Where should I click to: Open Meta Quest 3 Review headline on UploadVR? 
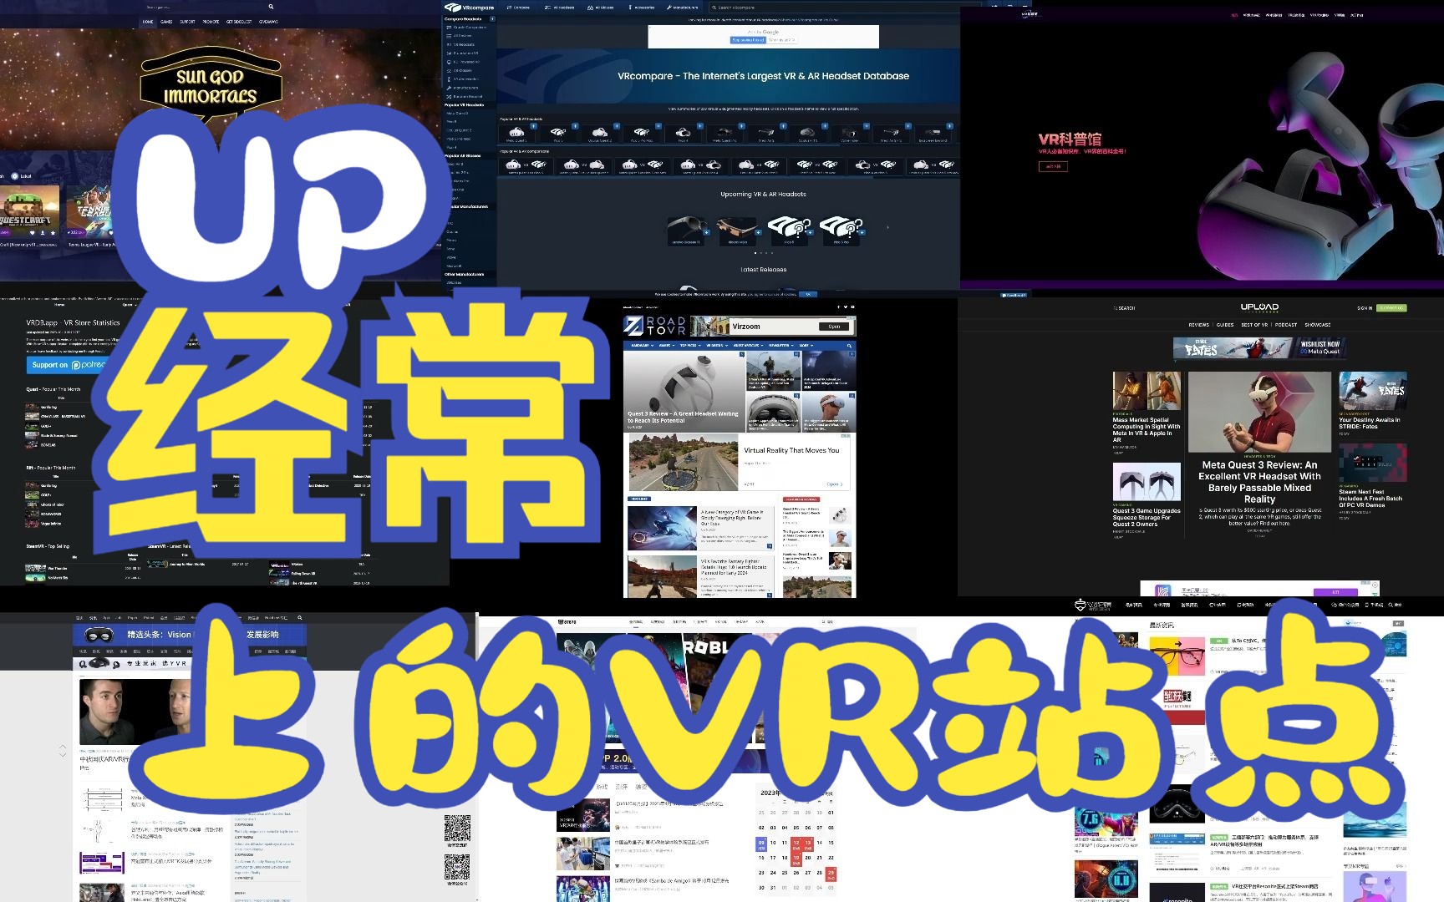point(1259,482)
